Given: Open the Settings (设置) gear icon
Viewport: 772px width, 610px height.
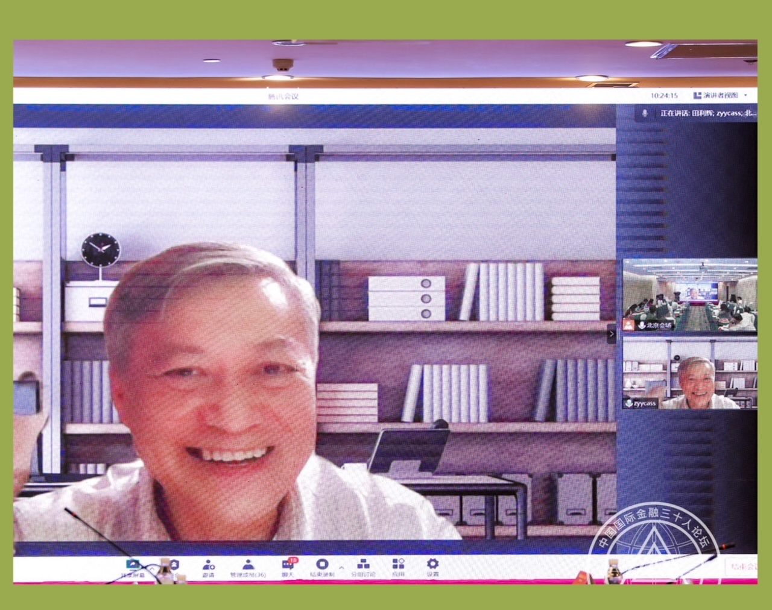Looking at the screenshot, I should click(x=432, y=565).
